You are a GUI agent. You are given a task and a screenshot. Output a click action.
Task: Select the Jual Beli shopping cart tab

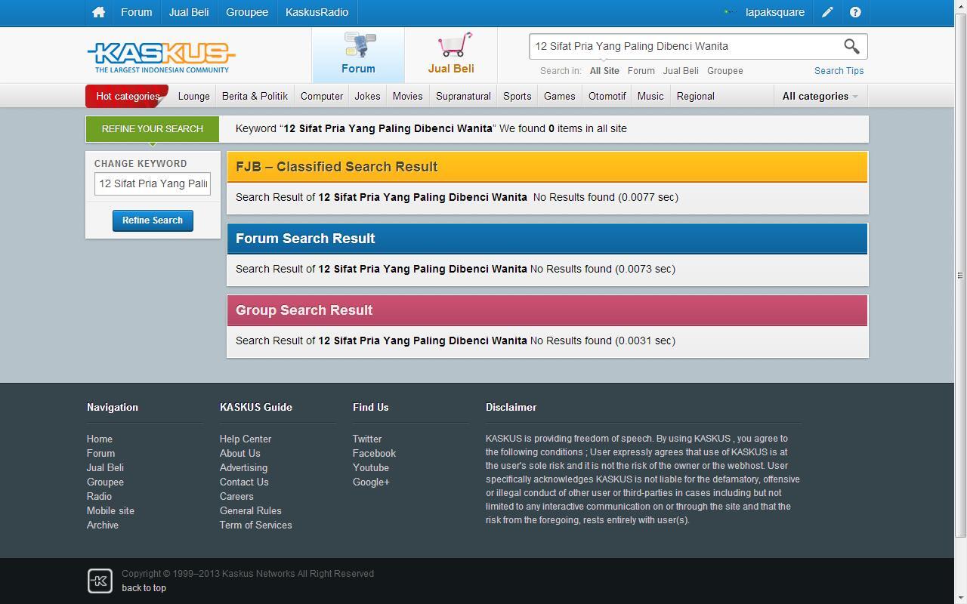tap(451, 54)
